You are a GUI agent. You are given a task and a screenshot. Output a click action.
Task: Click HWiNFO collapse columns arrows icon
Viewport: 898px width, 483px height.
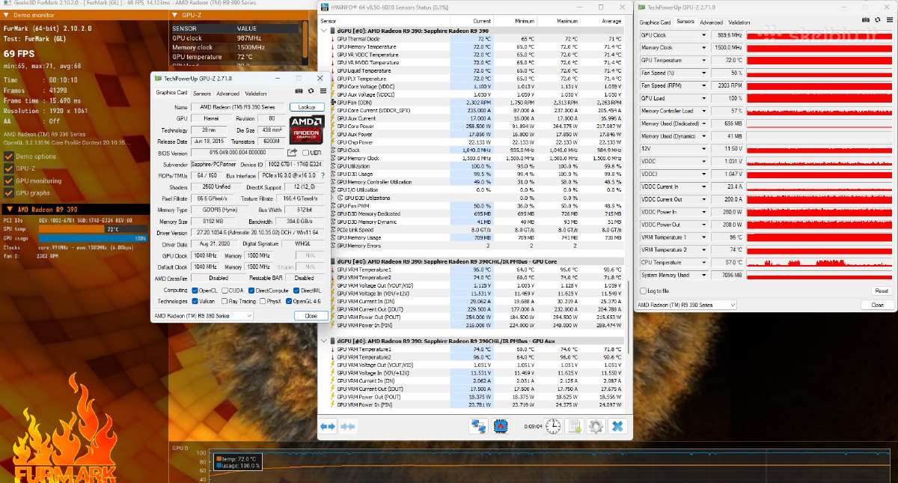pos(347,426)
